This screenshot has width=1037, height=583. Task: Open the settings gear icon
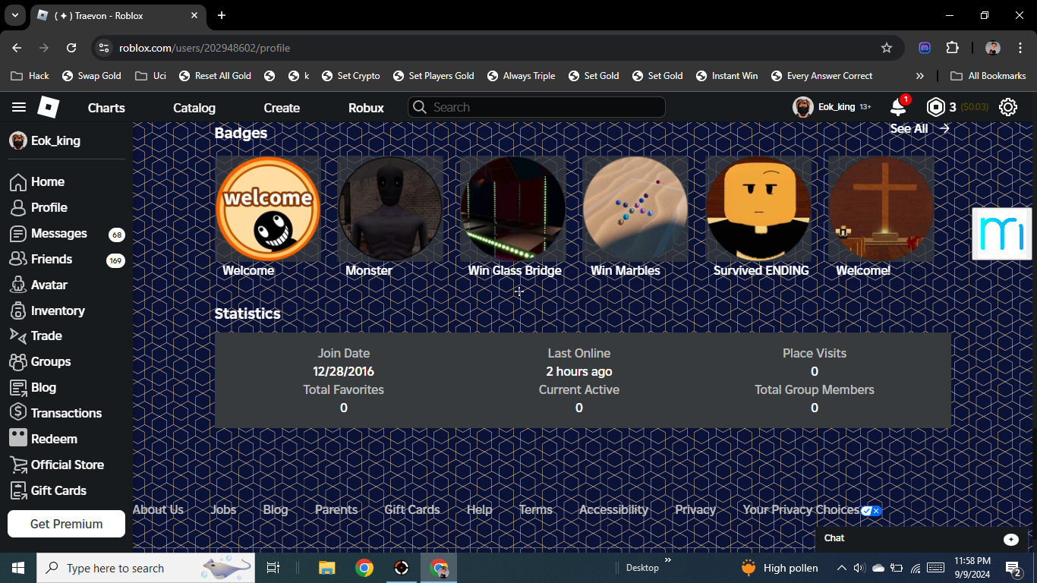(x=1008, y=107)
